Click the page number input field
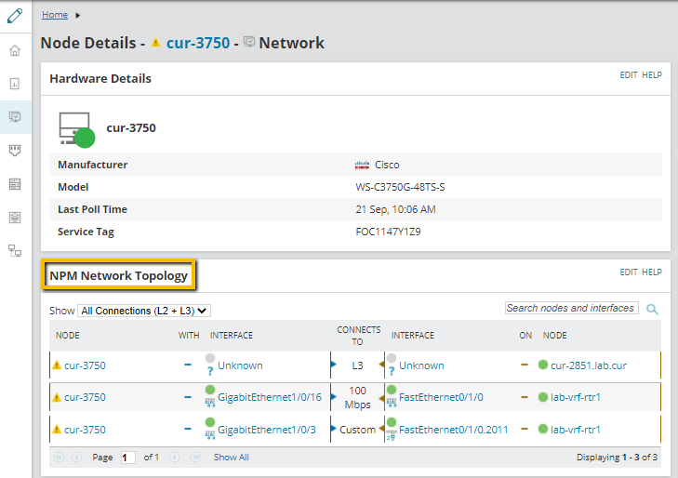This screenshot has width=678, height=478. click(x=128, y=458)
